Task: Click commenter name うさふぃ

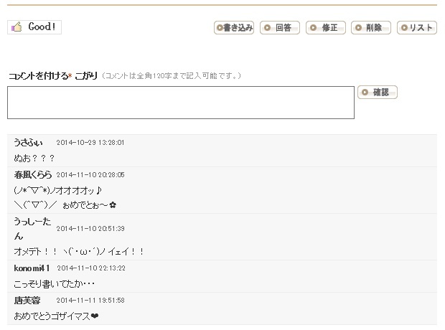Action: (28, 142)
